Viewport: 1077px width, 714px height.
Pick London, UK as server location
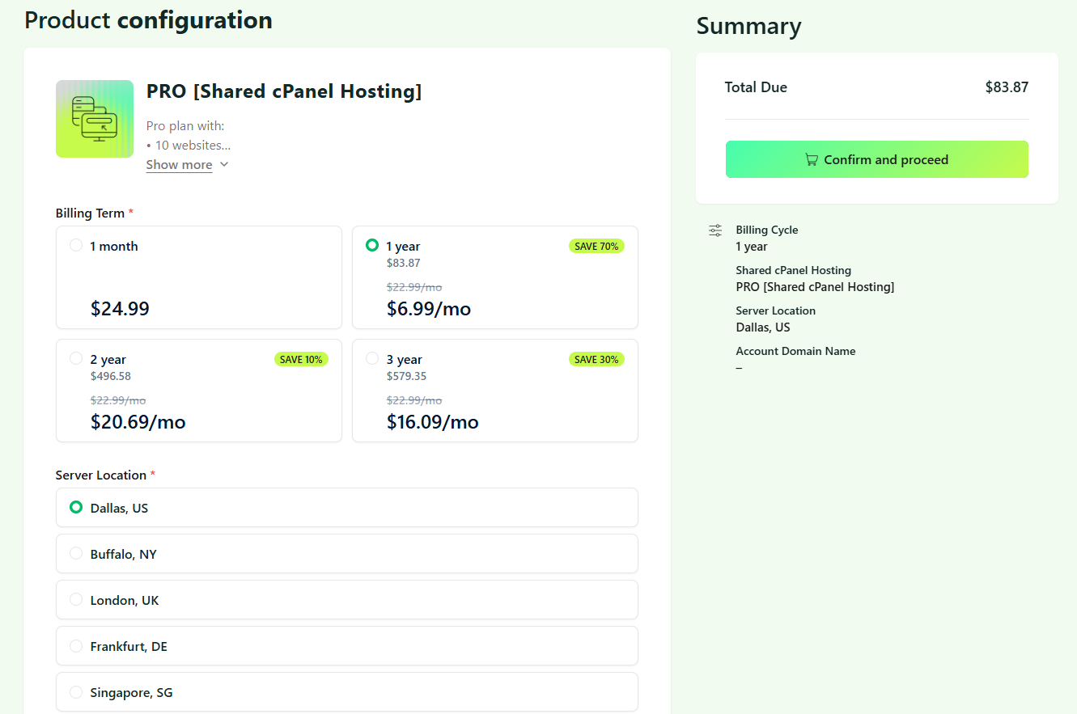(347, 600)
